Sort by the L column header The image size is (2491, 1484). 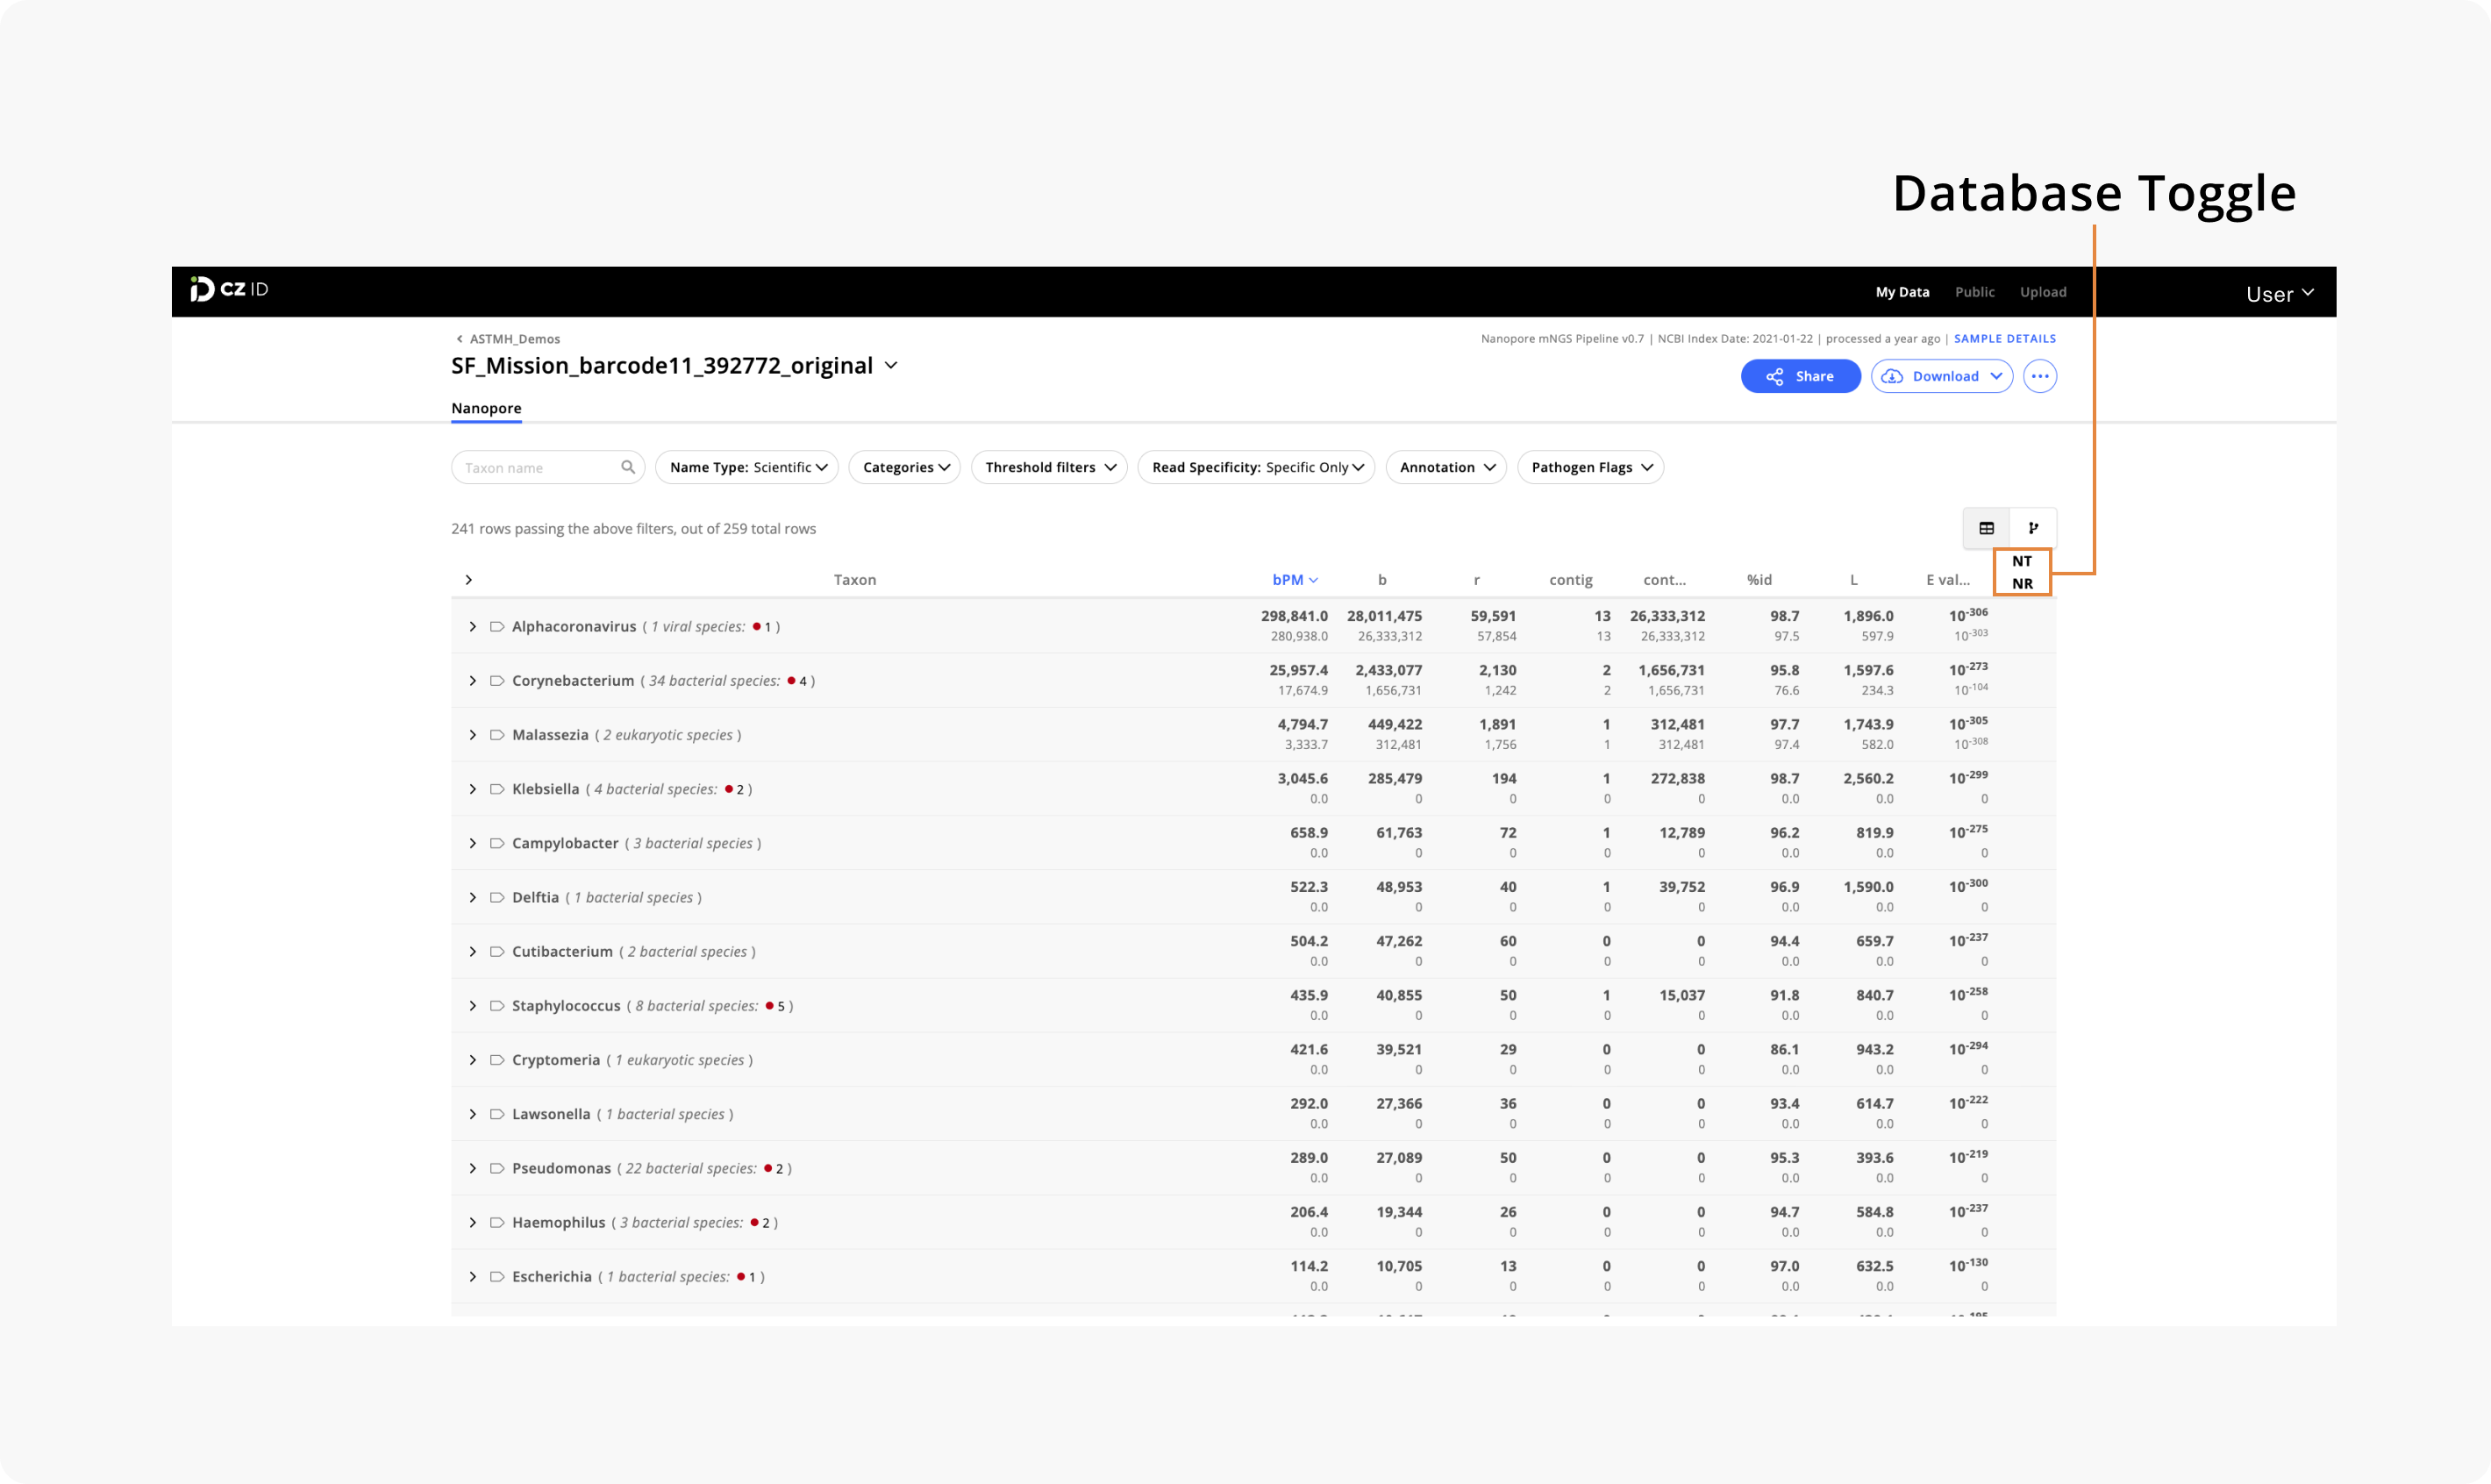click(1853, 580)
